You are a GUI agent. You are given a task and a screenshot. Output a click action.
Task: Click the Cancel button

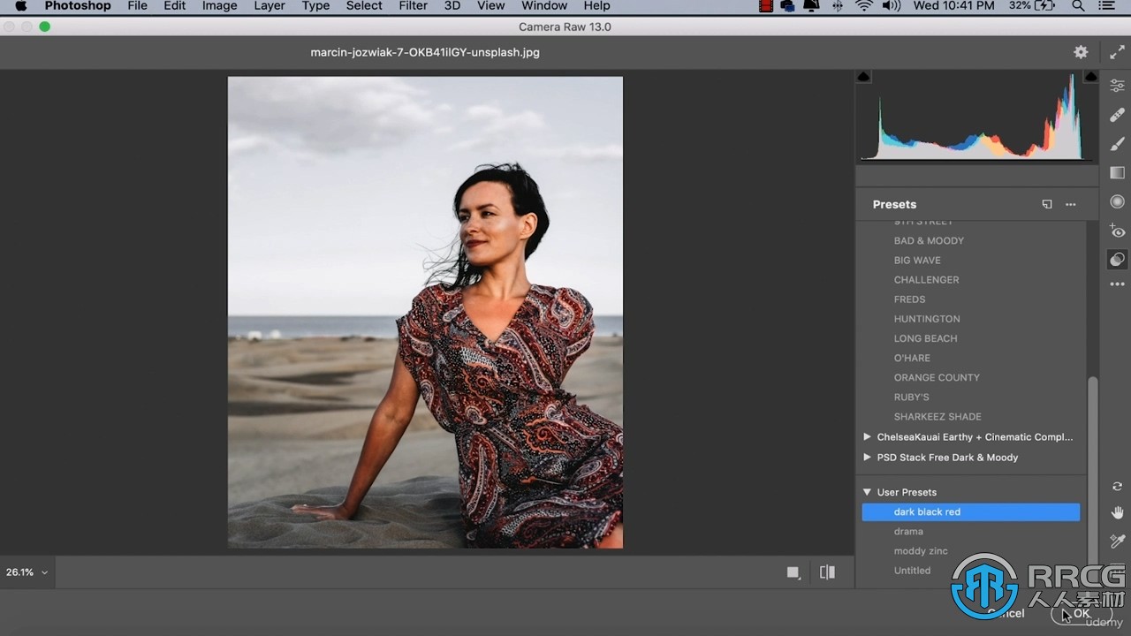click(x=1006, y=613)
